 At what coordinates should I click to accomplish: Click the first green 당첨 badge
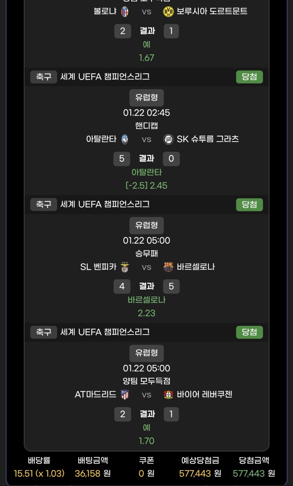[x=249, y=77]
